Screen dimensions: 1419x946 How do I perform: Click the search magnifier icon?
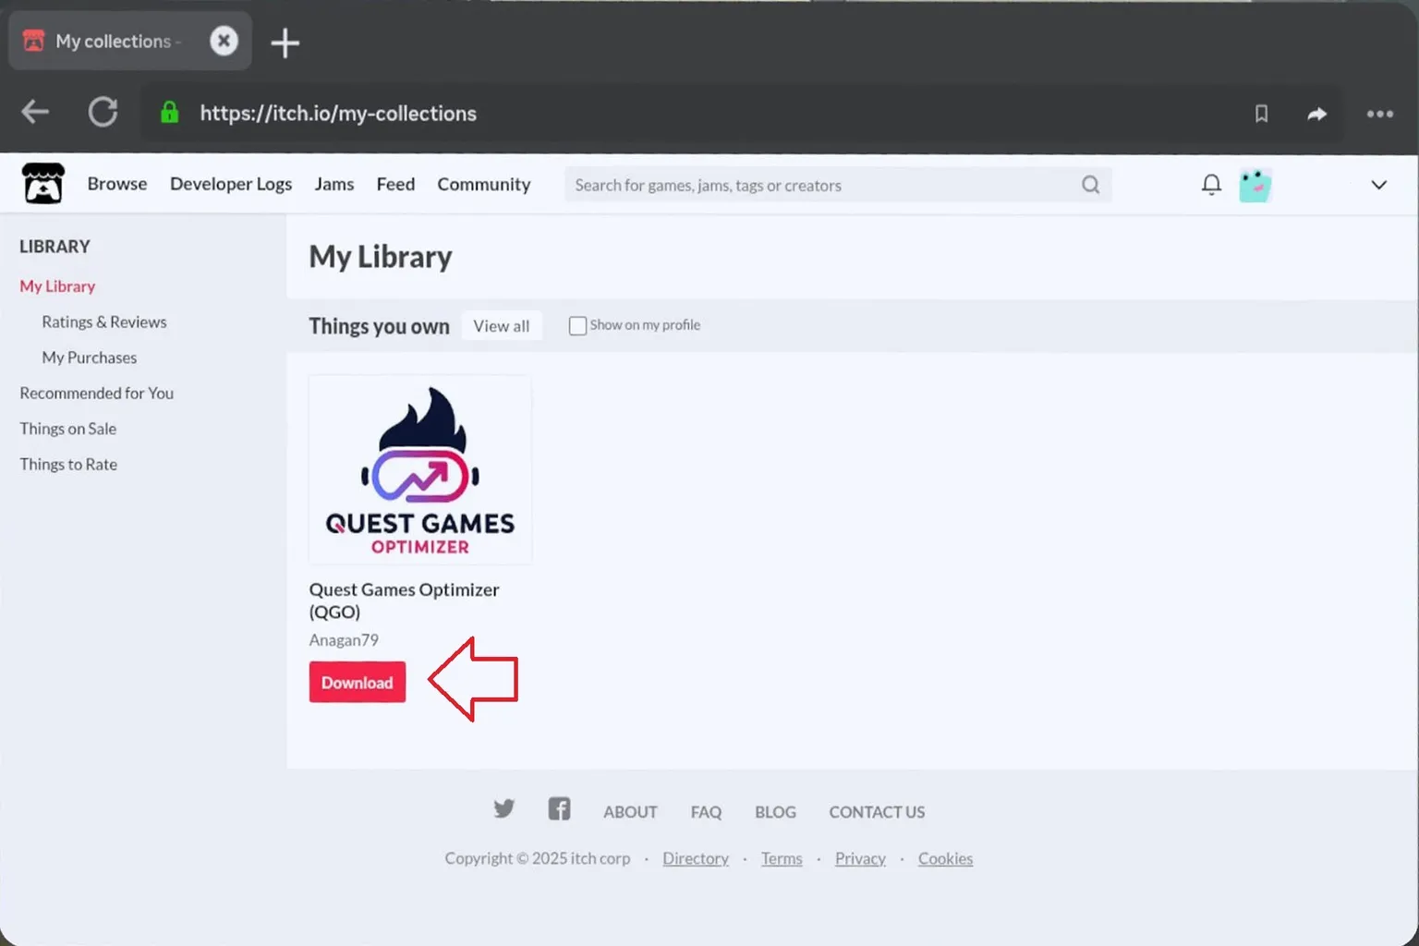(1090, 185)
